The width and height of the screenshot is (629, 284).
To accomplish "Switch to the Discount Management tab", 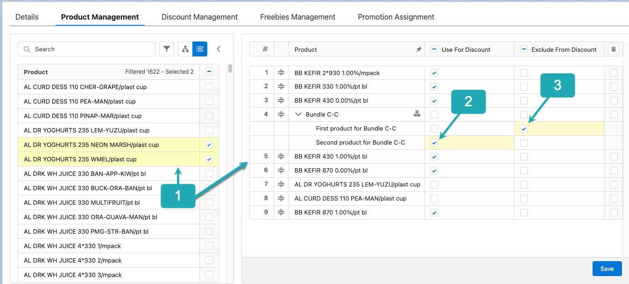I will coord(199,17).
